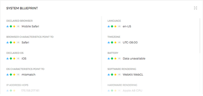Click the Data unavailable battery value

(134, 58)
